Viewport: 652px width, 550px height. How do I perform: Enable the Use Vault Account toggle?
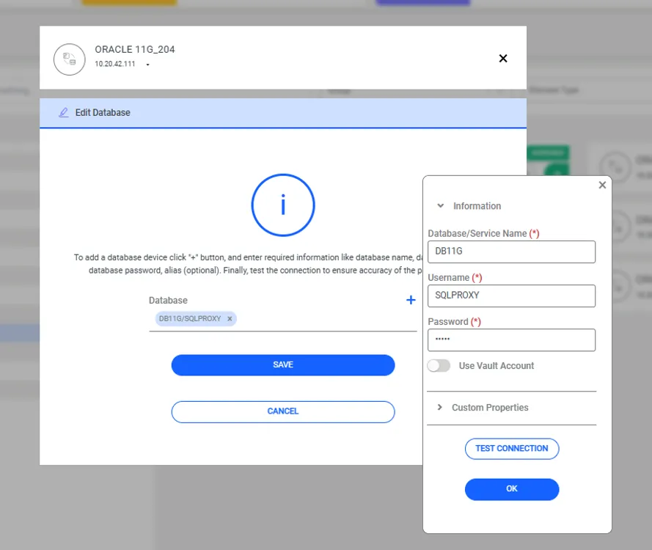click(x=439, y=366)
